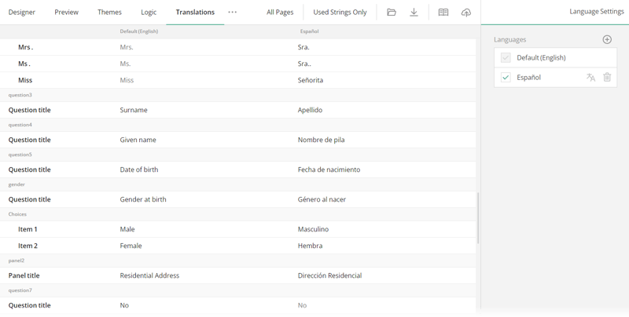Image resolution: width=629 pixels, height=317 pixels.
Task: Click the 'Español' column header
Action: pyautogui.click(x=309, y=31)
